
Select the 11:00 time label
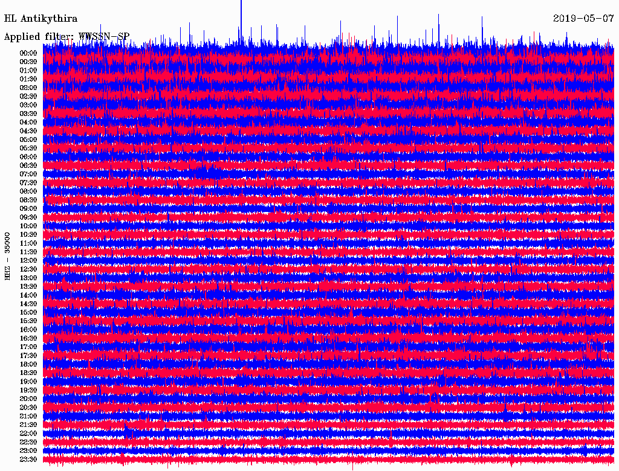coord(28,243)
